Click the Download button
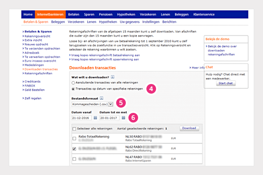Viewport: 263px width, 175px height. 189,128
